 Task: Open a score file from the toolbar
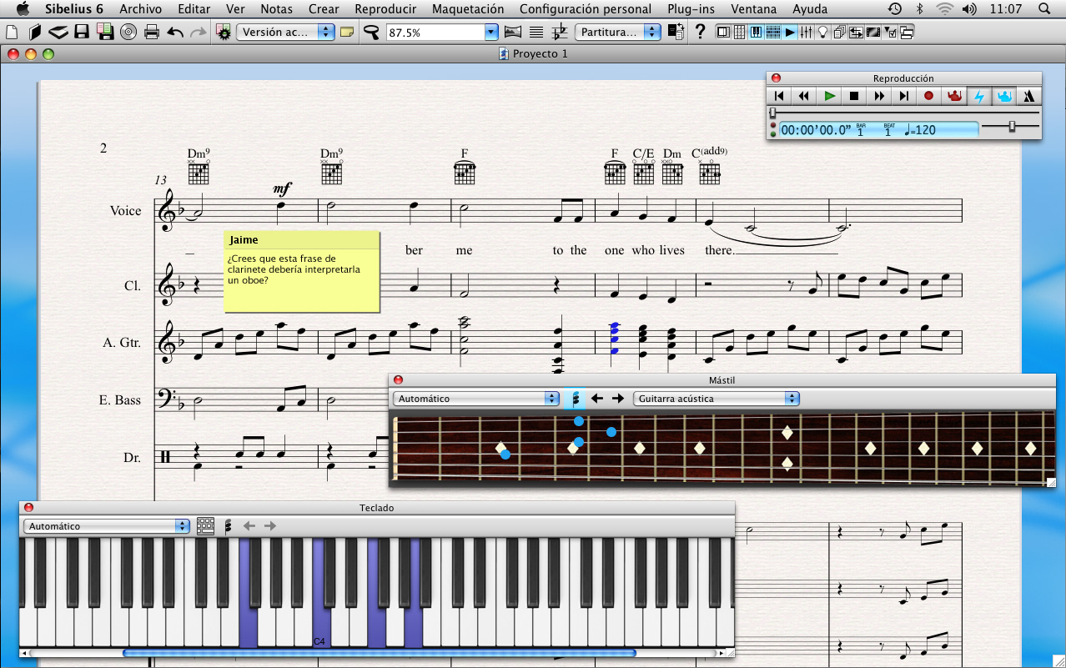pos(34,33)
